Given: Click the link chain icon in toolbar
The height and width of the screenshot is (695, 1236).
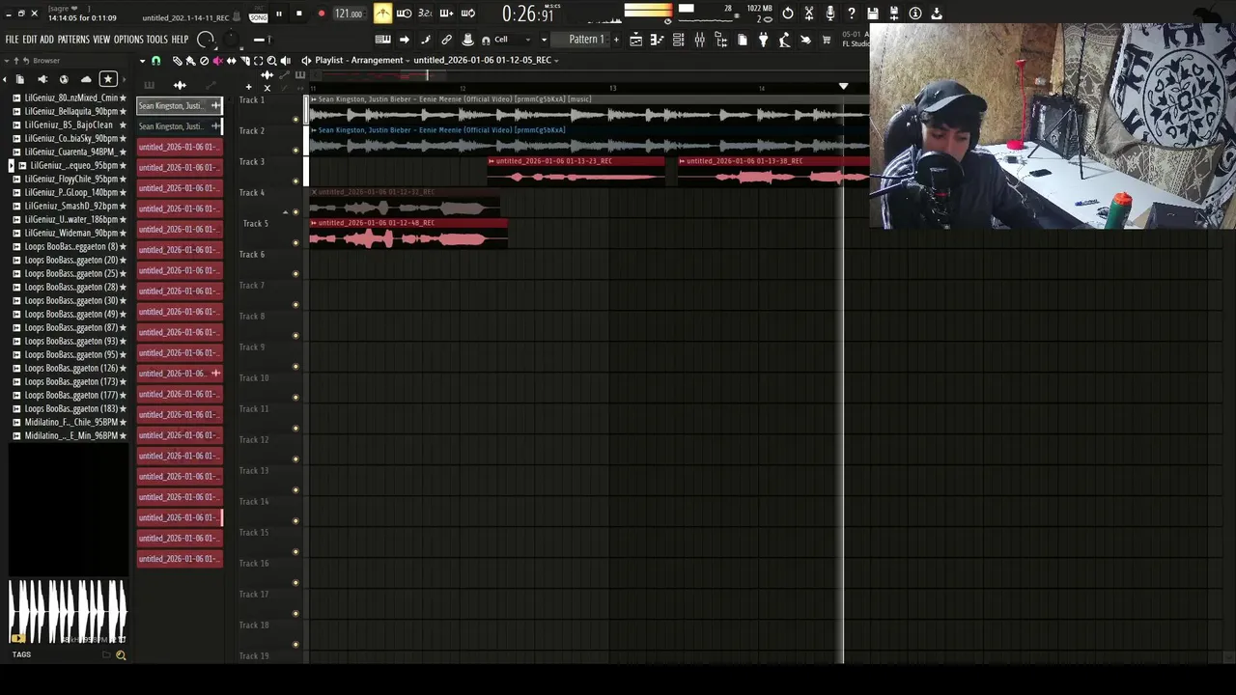Looking at the screenshot, I should coord(447,40).
